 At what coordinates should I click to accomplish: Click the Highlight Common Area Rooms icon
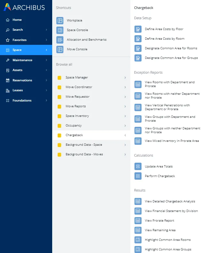(138, 240)
